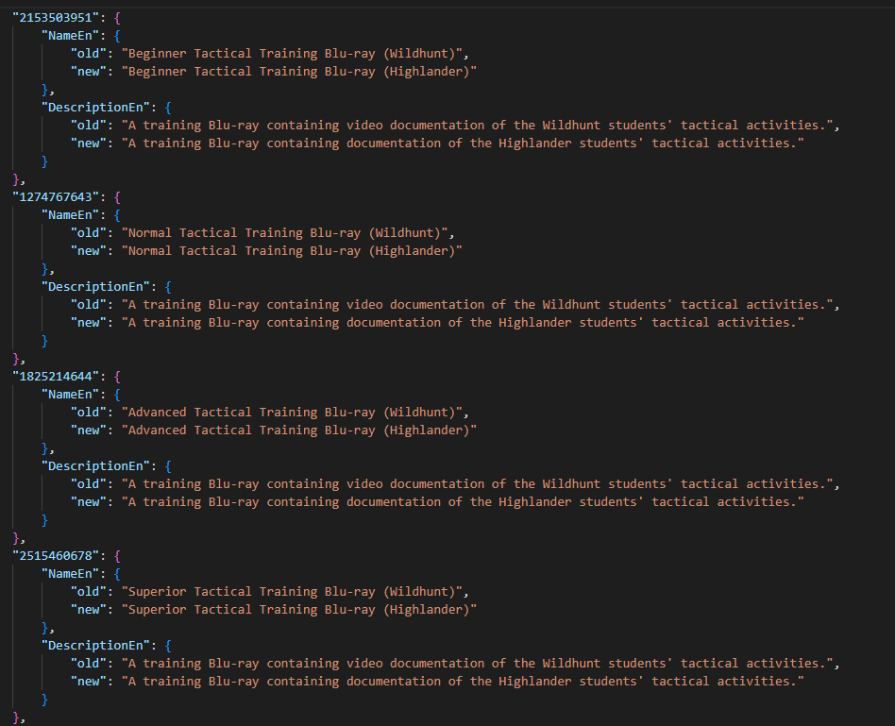Click "DescriptionEn" key under 1274767643
This screenshot has width=895, height=726.
click(x=95, y=286)
